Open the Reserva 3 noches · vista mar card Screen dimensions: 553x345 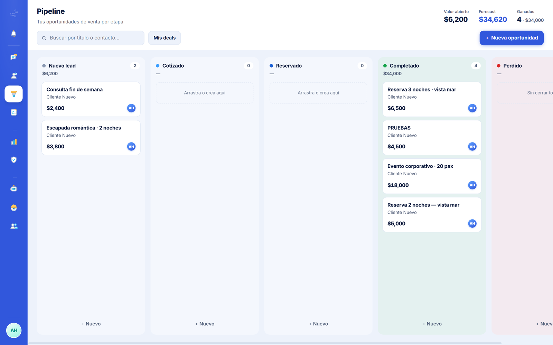(432, 99)
